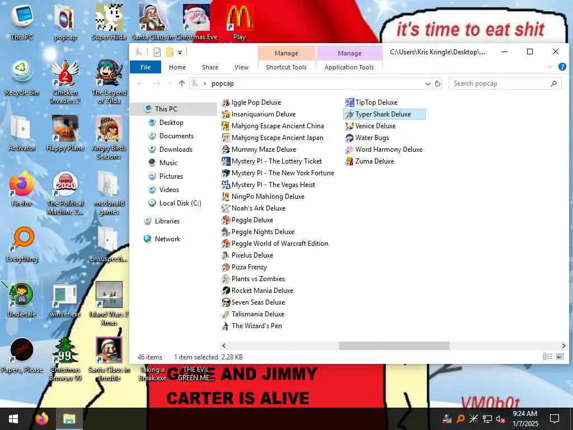Select the Everything search desktop icon
This screenshot has height=430, width=573.
tap(22, 244)
